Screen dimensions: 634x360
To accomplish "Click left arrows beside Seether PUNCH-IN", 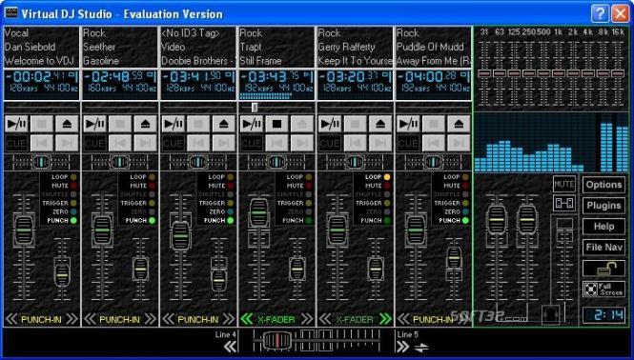I will click(90, 319).
